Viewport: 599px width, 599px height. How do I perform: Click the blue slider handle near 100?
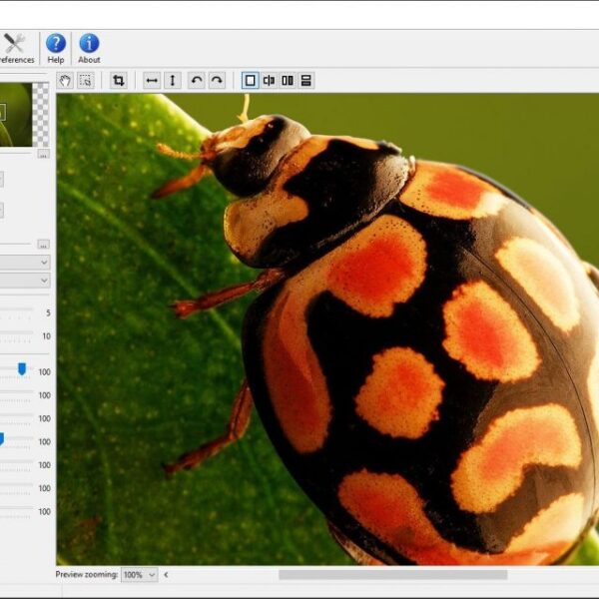coord(22,369)
